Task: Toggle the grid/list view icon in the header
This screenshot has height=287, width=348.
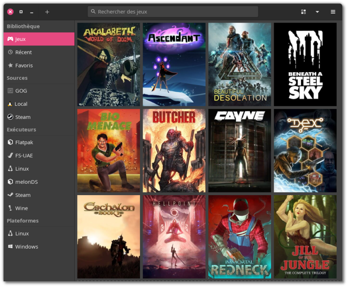Action: tap(304, 12)
